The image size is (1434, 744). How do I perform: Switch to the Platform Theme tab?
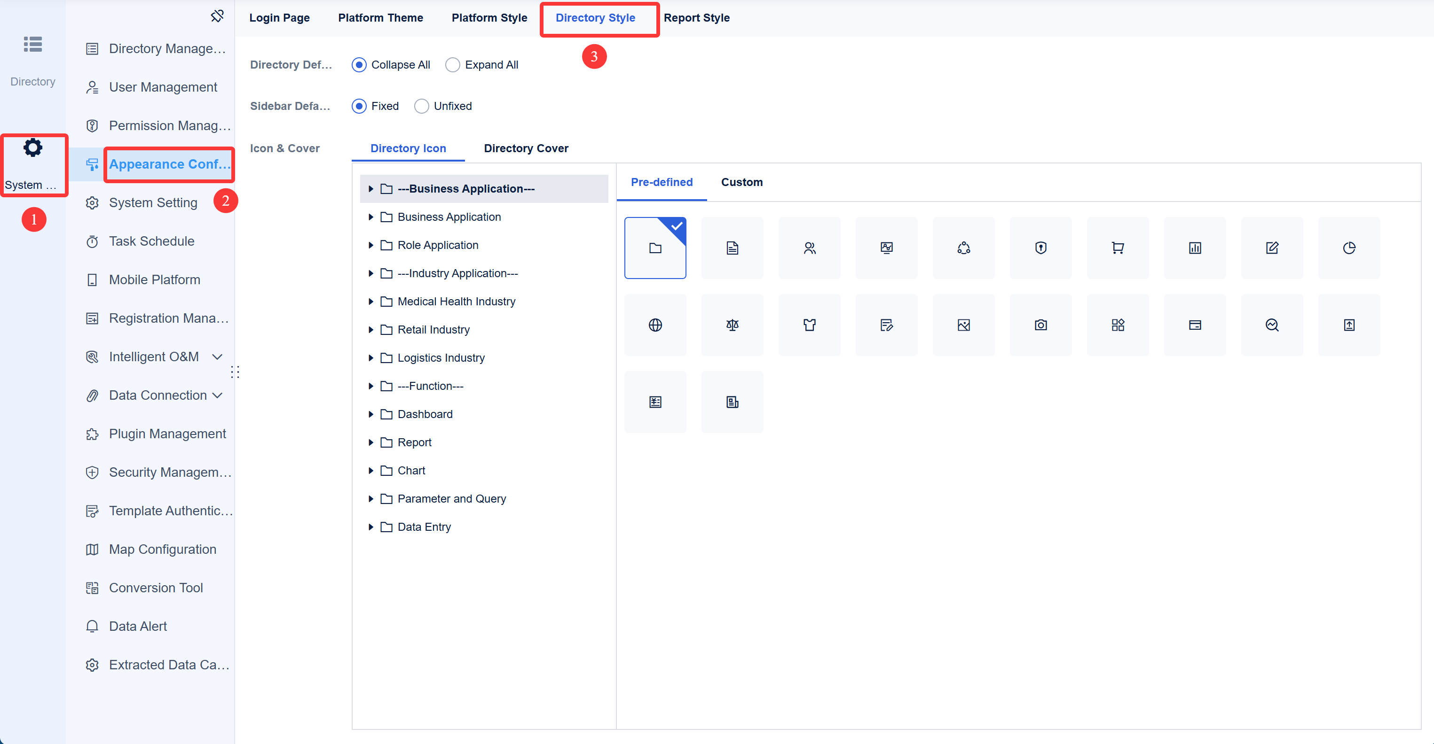380,18
